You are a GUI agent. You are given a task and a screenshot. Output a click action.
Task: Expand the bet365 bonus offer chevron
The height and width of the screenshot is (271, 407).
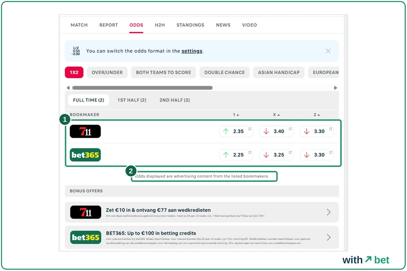coord(328,237)
